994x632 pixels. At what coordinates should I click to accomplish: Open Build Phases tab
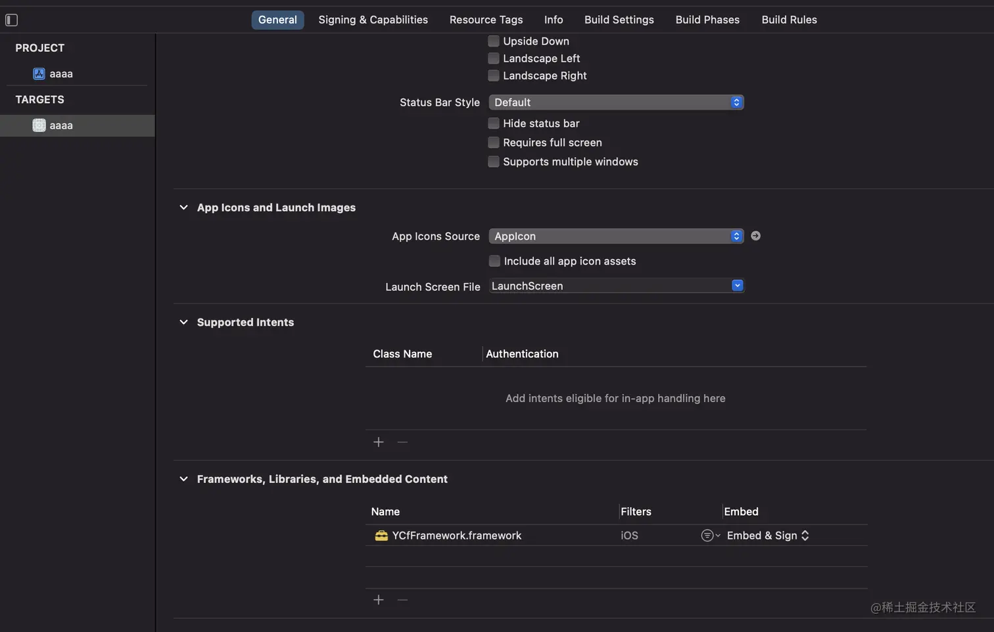tap(707, 20)
